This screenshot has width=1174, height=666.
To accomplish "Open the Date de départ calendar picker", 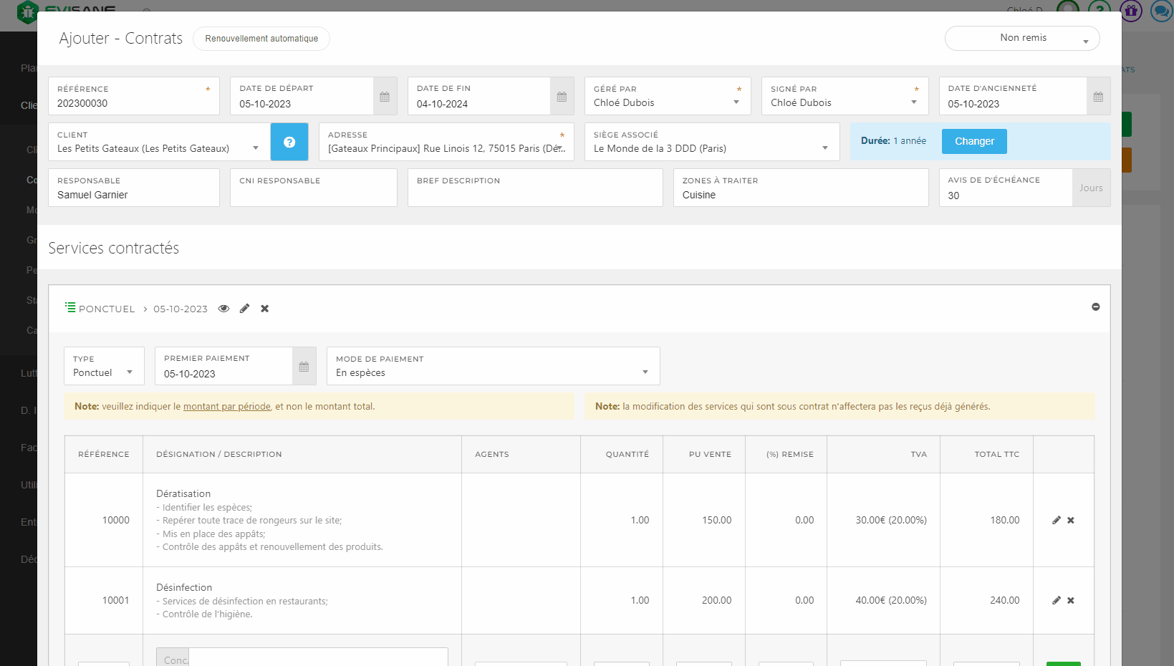I will point(385,97).
